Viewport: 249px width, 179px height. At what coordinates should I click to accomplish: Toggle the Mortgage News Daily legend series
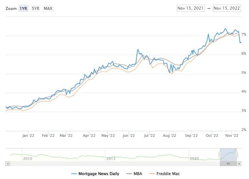(x=95, y=174)
